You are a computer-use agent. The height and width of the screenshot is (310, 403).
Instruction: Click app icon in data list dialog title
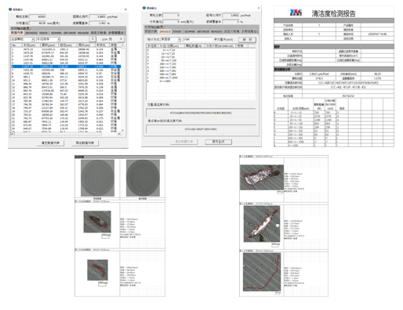(10, 9)
